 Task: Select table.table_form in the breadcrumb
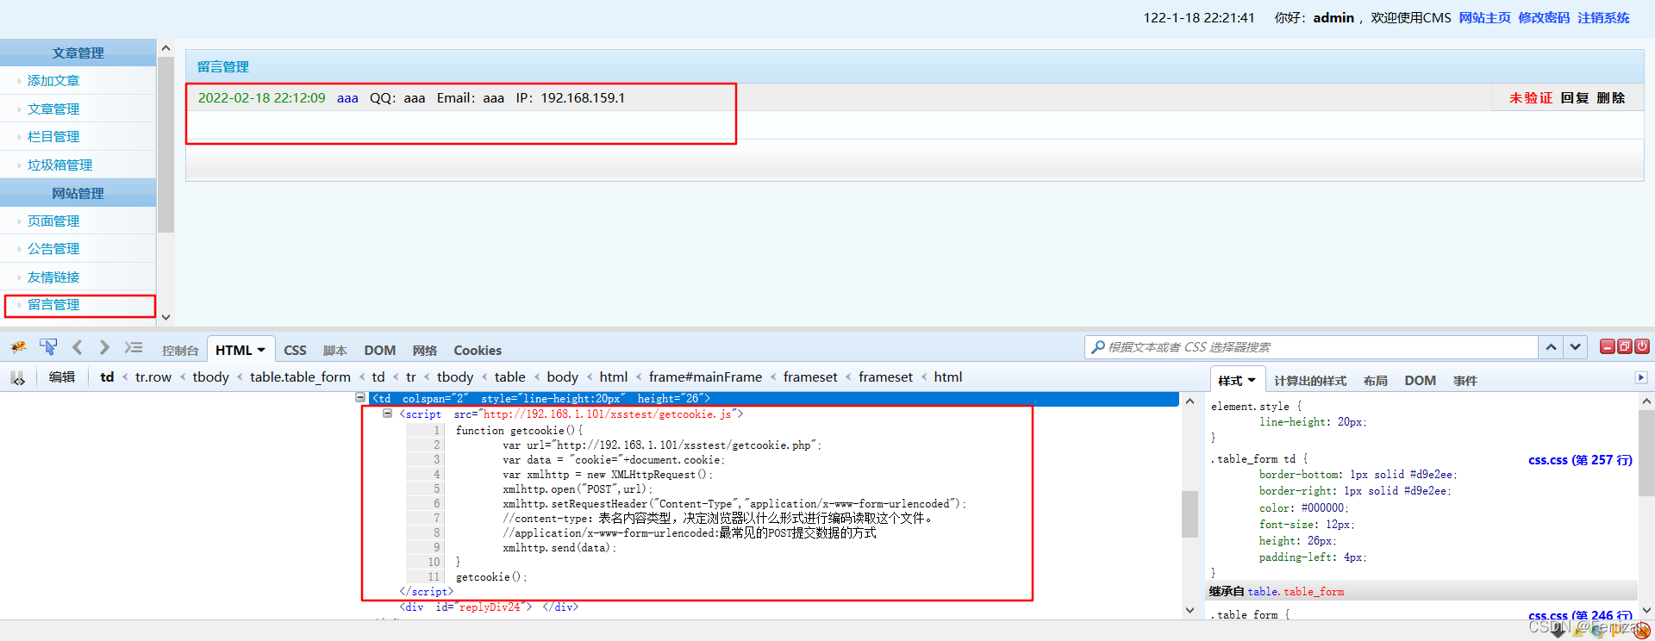[x=300, y=377]
